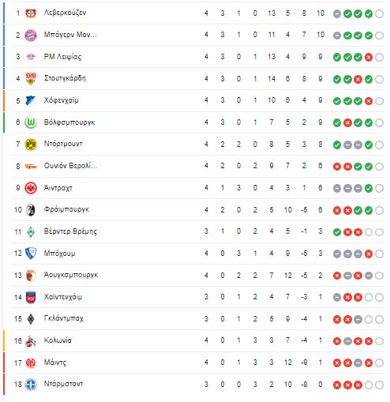The width and height of the screenshot is (390, 402).
Task: Click the Bayer Leverkusen club crest
Action: coord(31,13)
